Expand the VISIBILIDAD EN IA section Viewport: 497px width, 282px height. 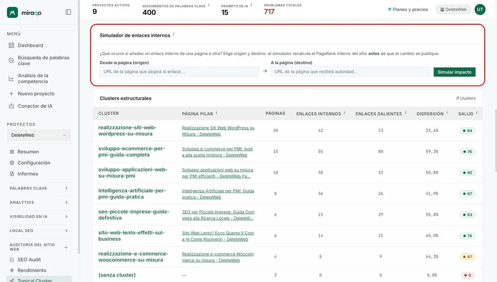pos(39,216)
